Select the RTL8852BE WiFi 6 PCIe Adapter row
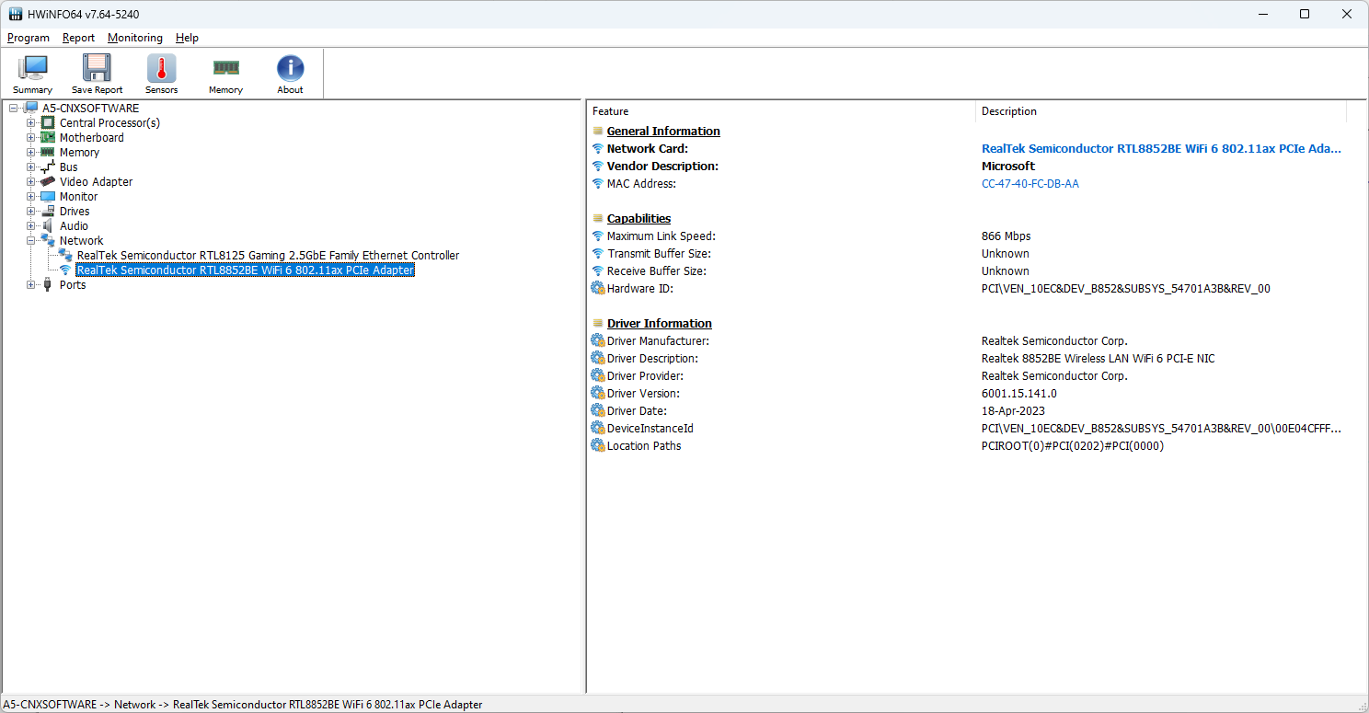 [x=245, y=270]
